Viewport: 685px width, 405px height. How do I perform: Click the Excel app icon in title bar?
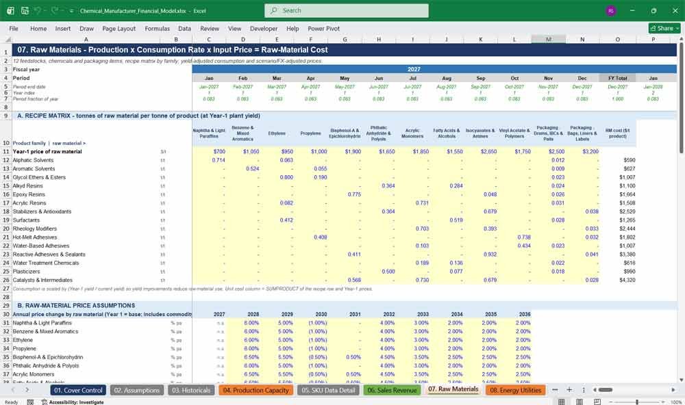(x=10, y=10)
